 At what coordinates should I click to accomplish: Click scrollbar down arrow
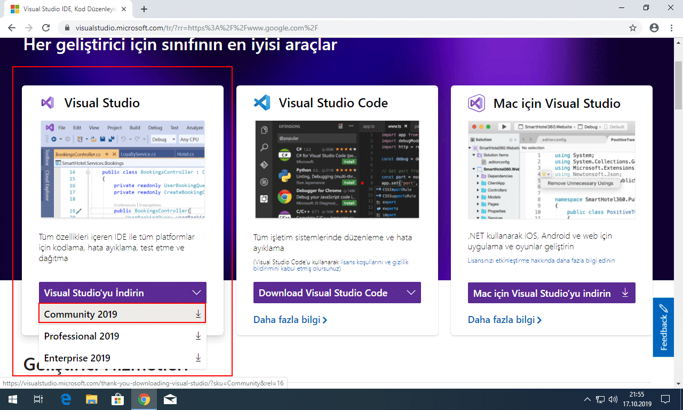click(678, 383)
